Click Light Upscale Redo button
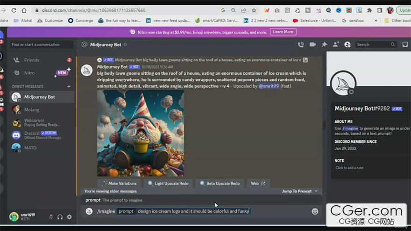Image resolution: width=411 pixels, height=231 pixels. [168, 183]
